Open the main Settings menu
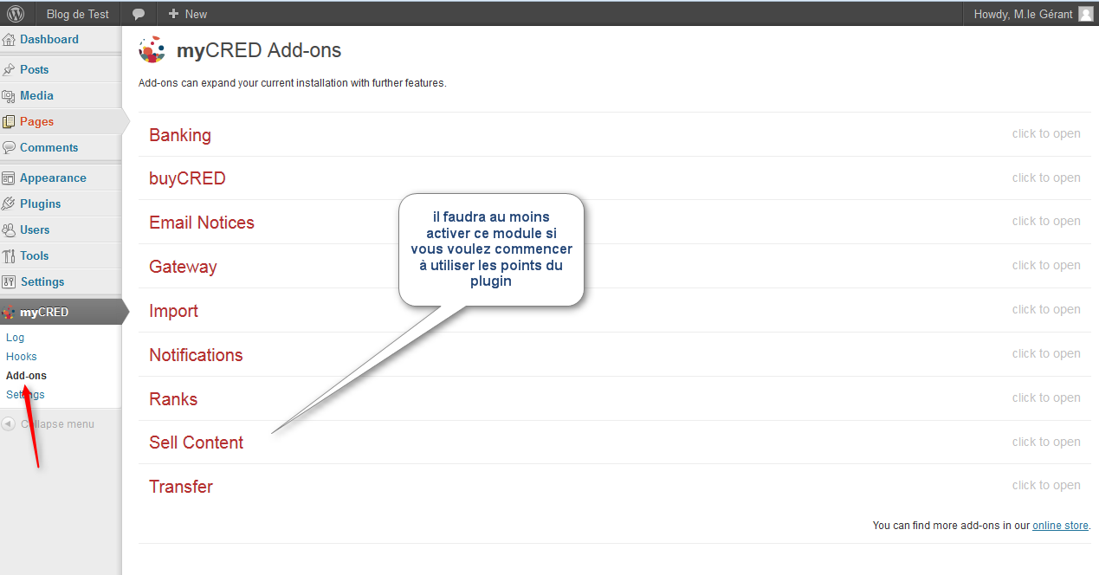This screenshot has height=575, width=1099. click(x=42, y=281)
